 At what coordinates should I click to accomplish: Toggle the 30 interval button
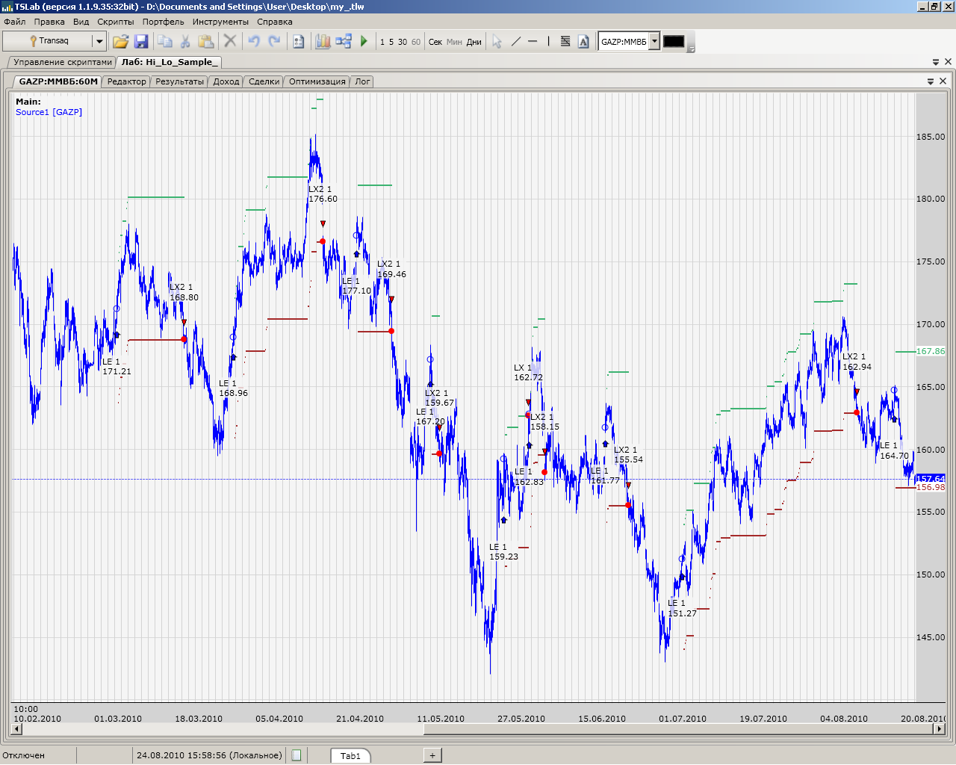(x=403, y=42)
